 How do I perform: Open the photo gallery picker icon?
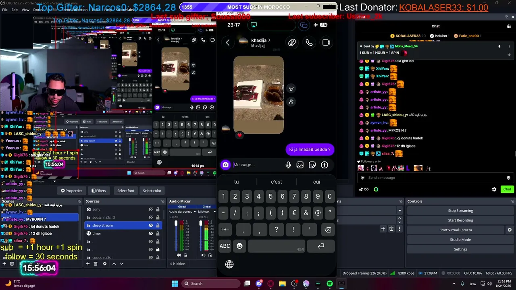click(x=300, y=165)
